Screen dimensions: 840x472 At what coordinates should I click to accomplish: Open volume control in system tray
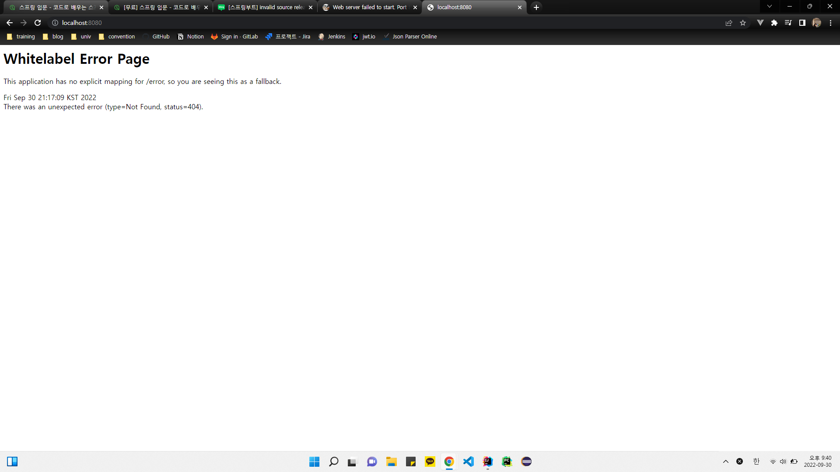pyautogui.click(x=783, y=462)
